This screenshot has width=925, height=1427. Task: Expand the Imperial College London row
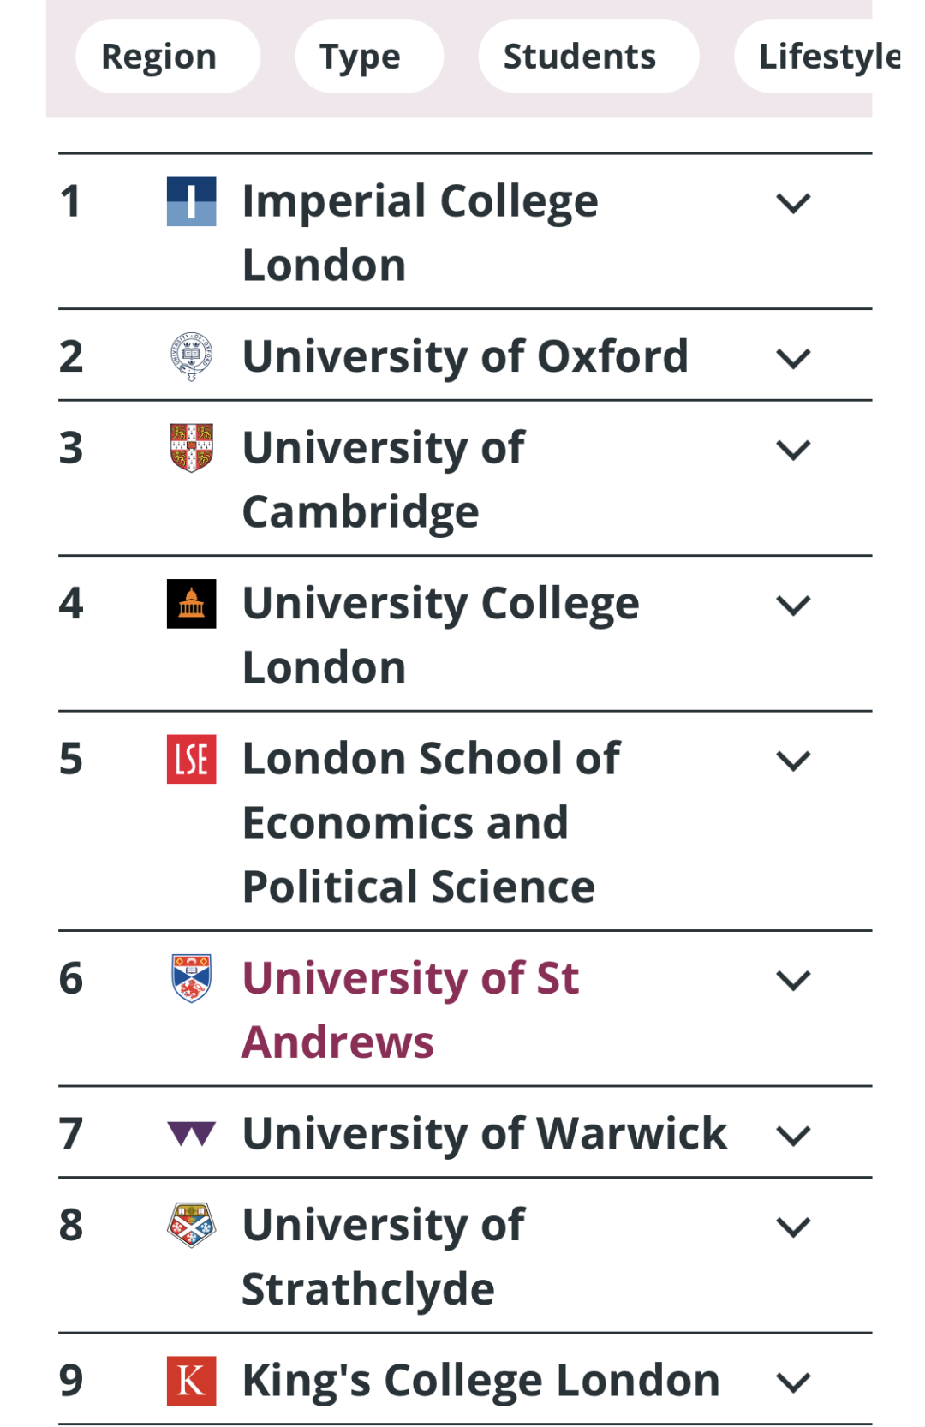(x=793, y=204)
